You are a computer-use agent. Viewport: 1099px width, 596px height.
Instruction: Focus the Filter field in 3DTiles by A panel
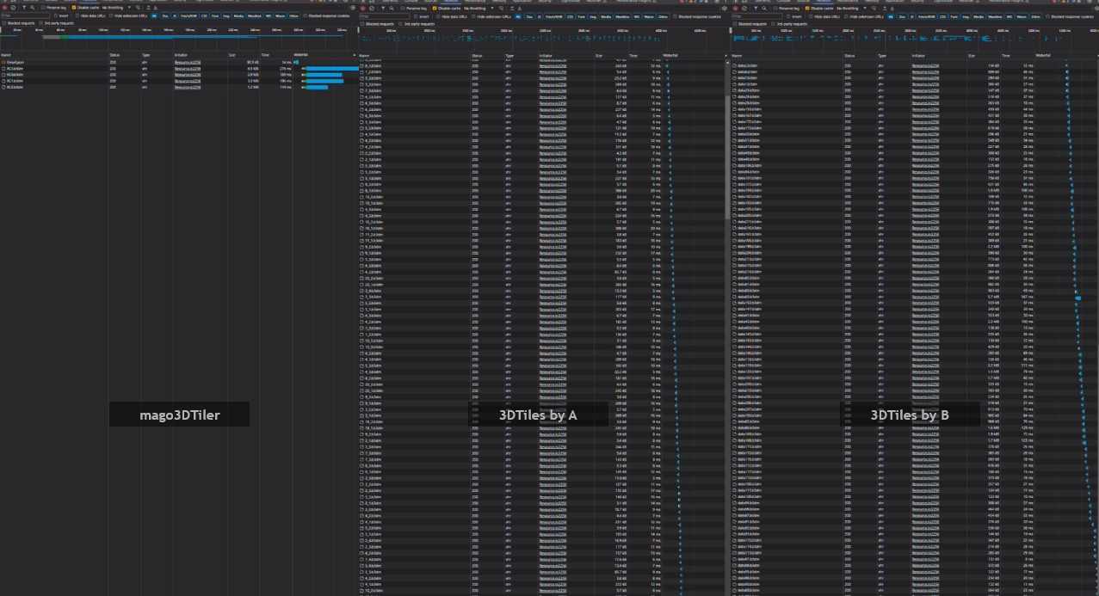click(x=385, y=16)
